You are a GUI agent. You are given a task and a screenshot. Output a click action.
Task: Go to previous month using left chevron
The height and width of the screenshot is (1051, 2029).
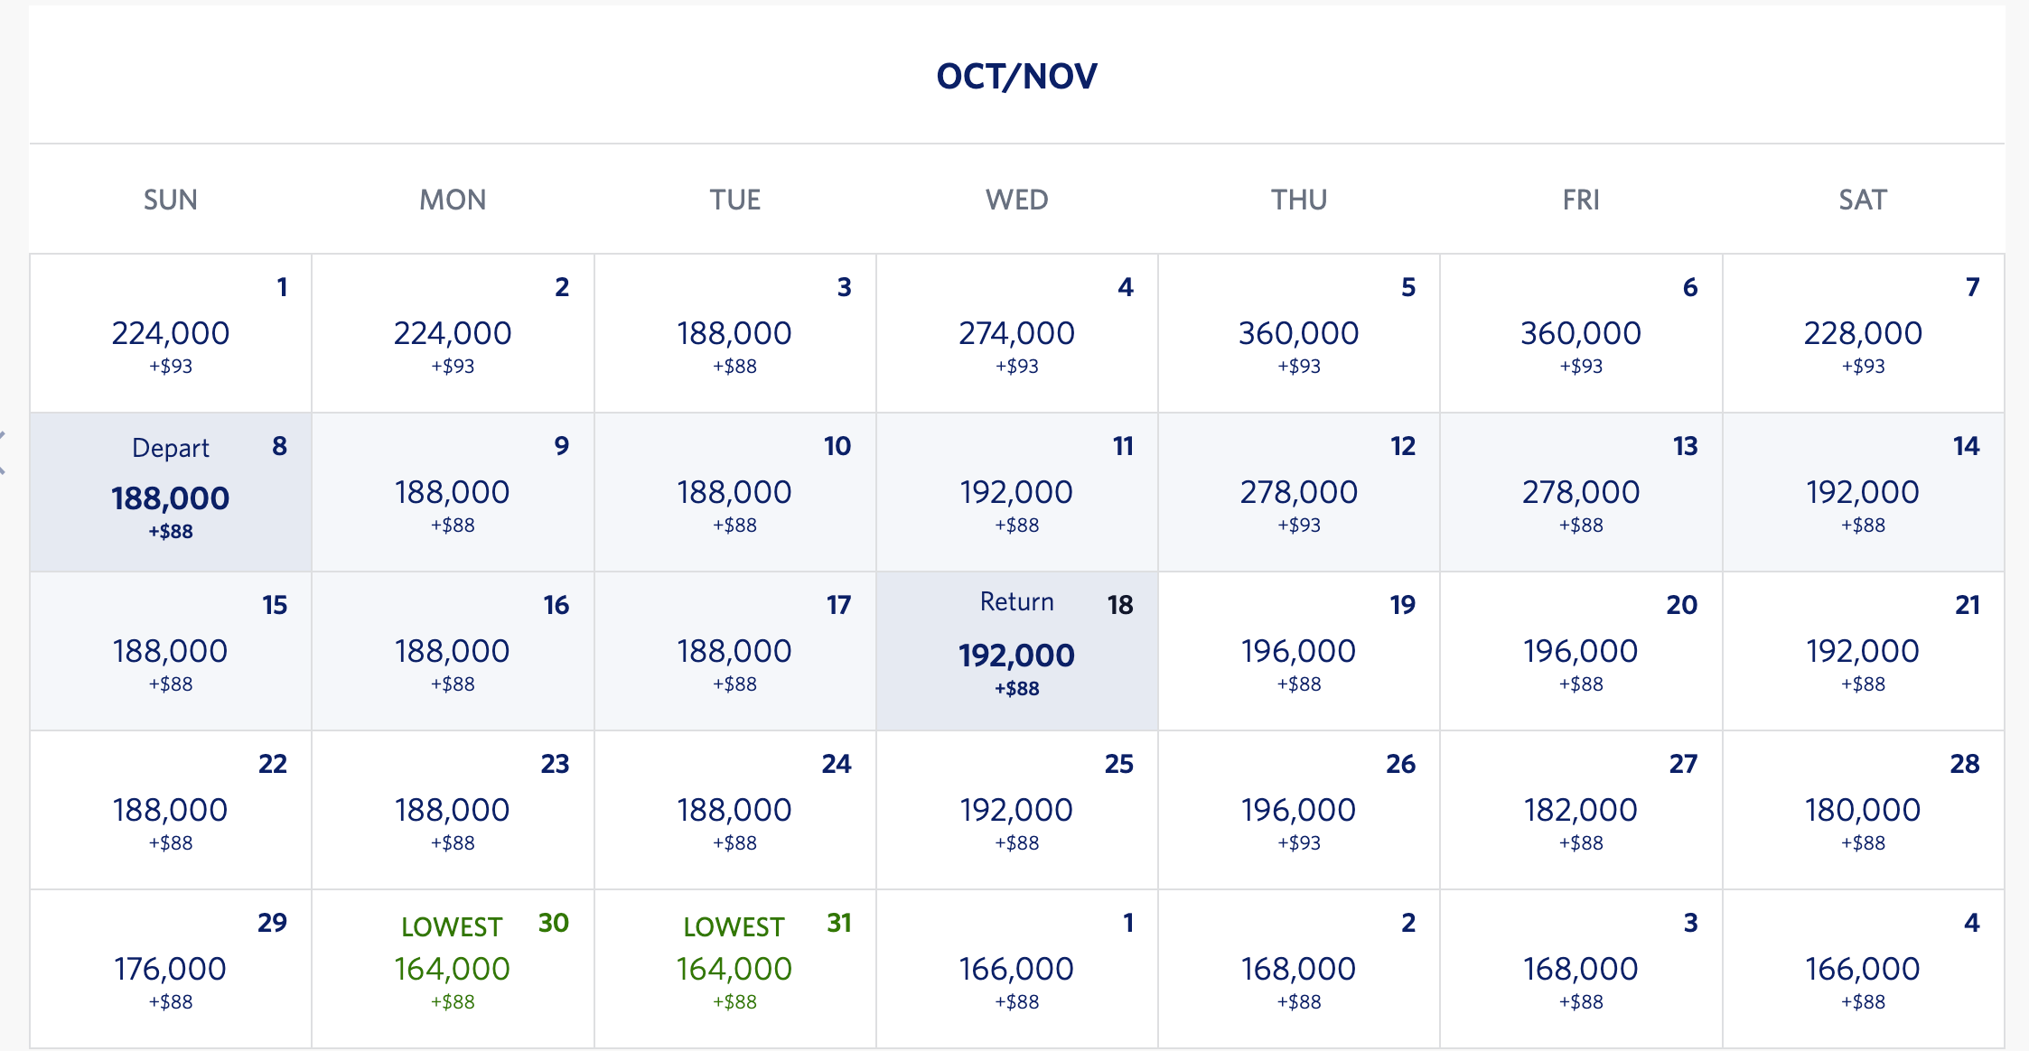tap(3, 452)
